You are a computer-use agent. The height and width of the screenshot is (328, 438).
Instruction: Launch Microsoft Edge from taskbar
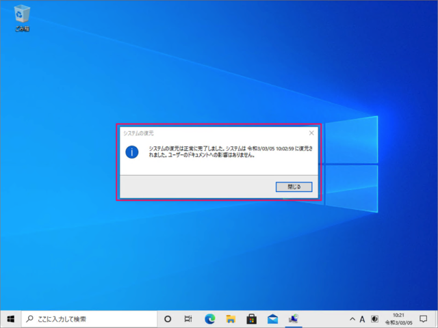(210, 319)
